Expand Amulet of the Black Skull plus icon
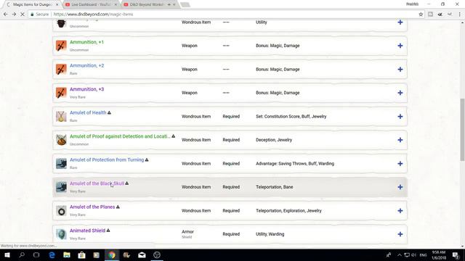This screenshot has width=465, height=261. [x=400, y=187]
